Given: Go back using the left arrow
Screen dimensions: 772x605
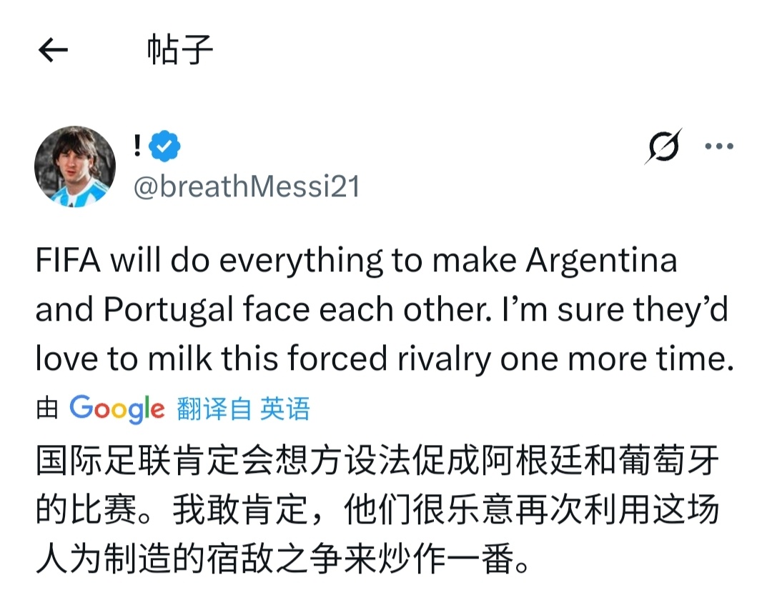Looking at the screenshot, I should click(x=53, y=51).
